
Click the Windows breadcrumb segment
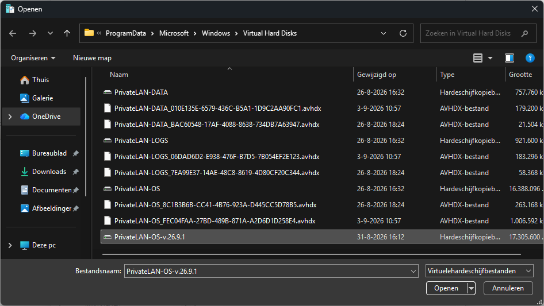pos(216,33)
